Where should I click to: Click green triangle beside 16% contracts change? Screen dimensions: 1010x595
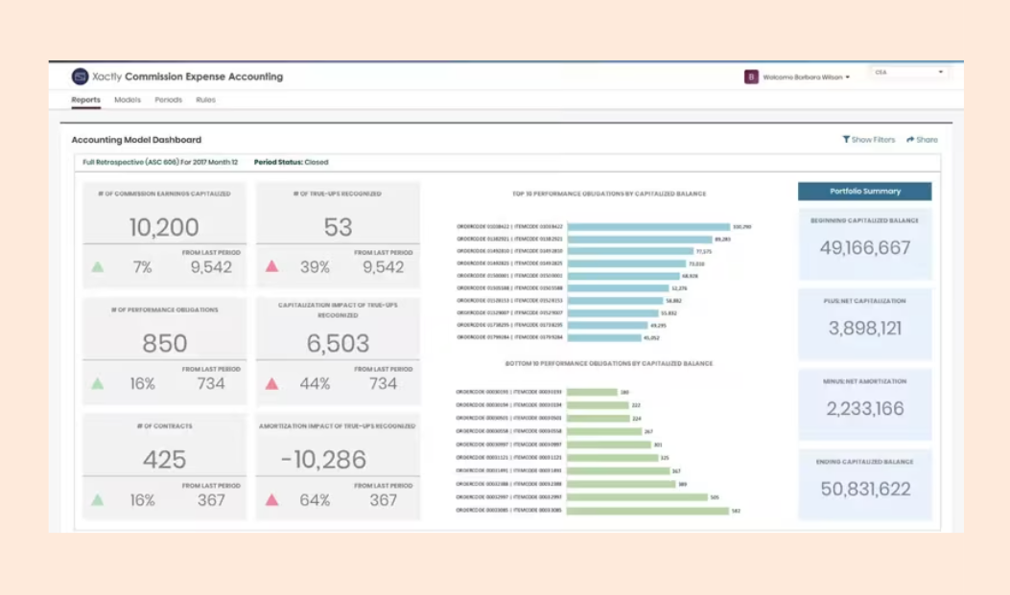pyautogui.click(x=97, y=500)
